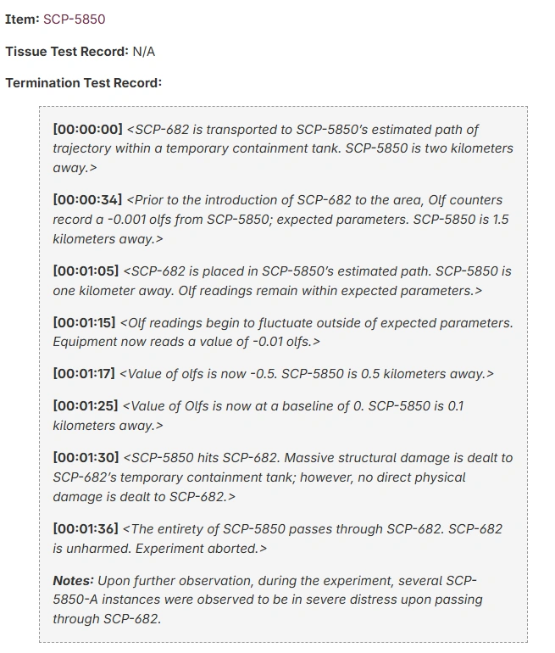Click the [00:00:34] timestamp
This screenshot has height=653, width=555.
[x=87, y=200]
